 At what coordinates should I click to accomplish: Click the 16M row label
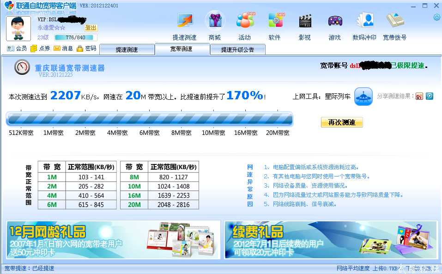coord(134,195)
